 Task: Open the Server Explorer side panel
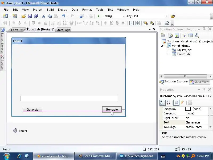[x=2, y=41]
